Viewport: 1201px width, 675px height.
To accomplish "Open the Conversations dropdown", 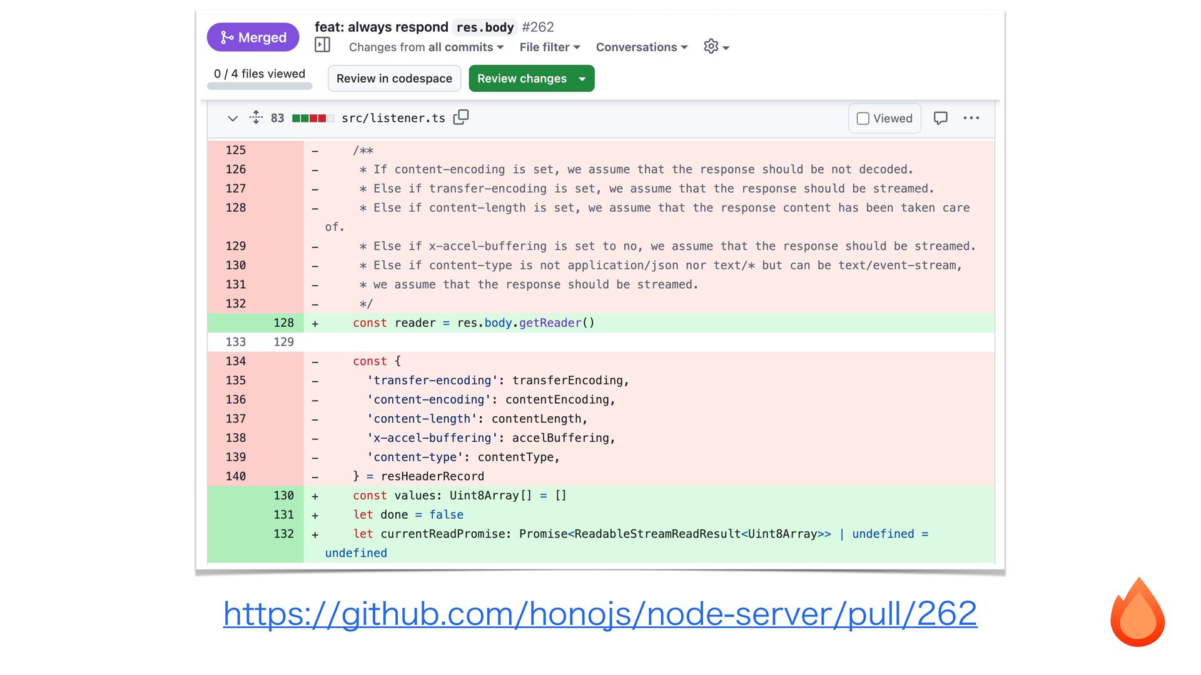I will click(641, 47).
